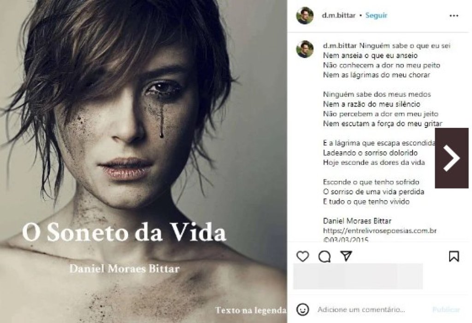Click the 'O Soneto da Vida' title
The image size is (472, 323).
(124, 232)
